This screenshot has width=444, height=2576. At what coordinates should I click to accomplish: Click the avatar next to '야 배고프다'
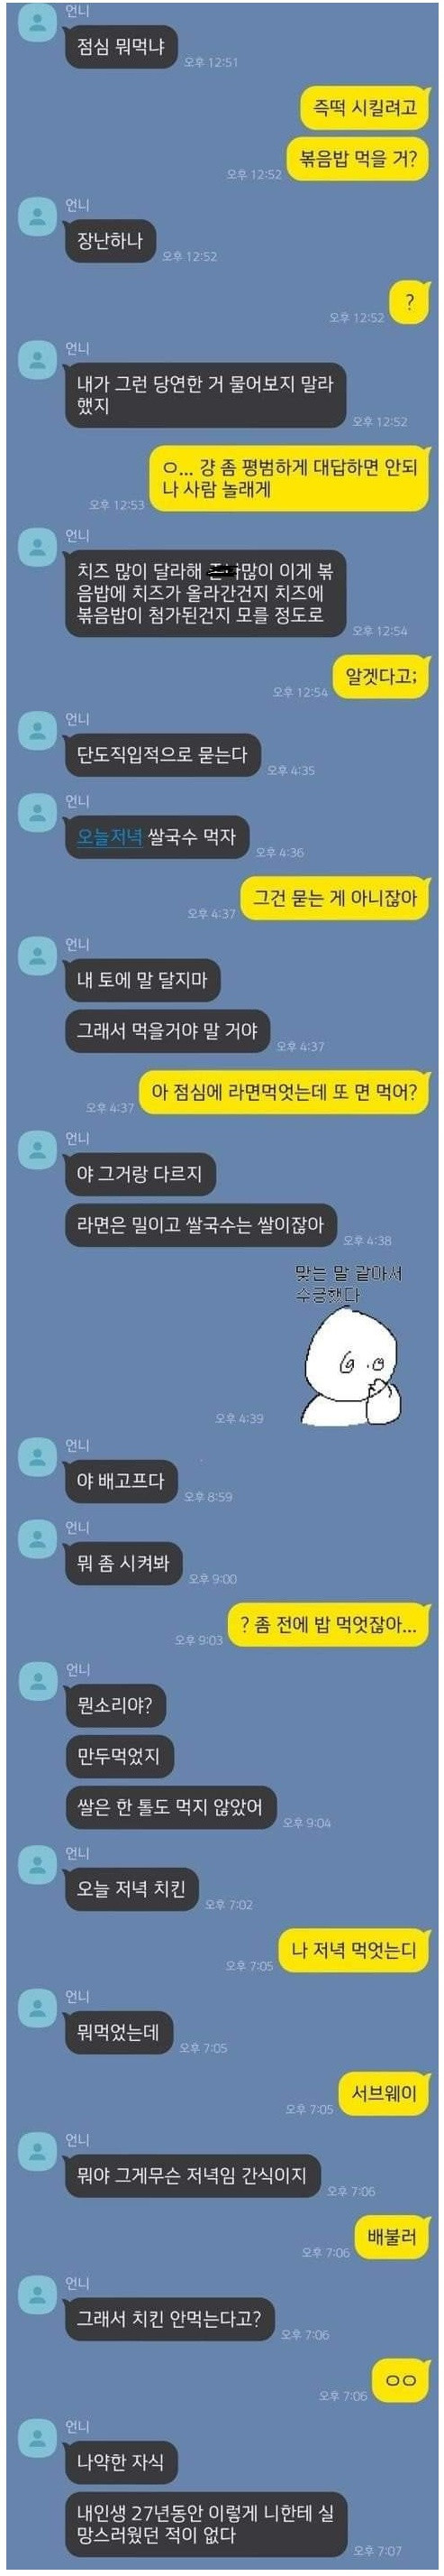[x=38, y=1457]
